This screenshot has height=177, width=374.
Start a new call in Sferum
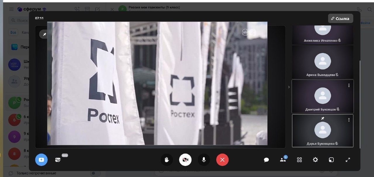tap(77, 9)
